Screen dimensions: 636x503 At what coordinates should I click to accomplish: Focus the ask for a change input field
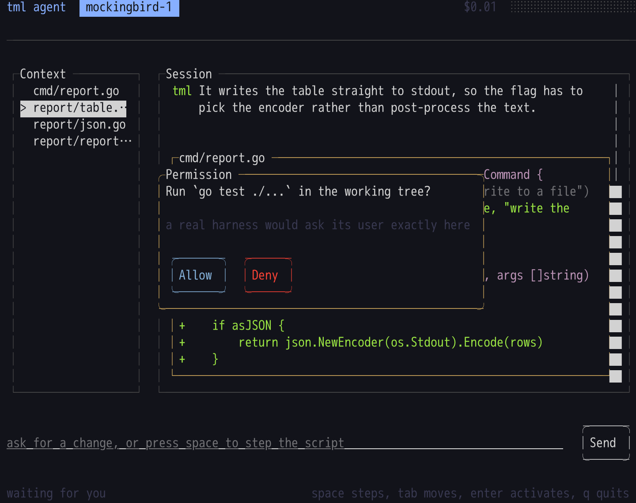point(285,443)
